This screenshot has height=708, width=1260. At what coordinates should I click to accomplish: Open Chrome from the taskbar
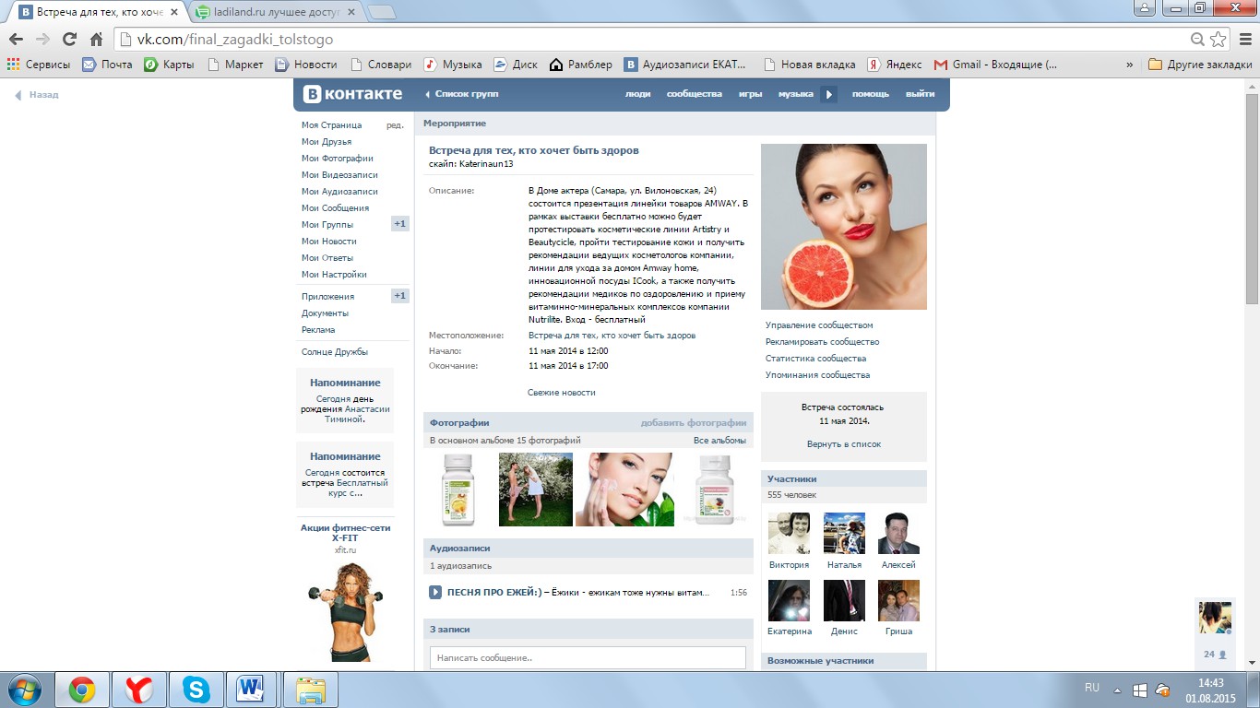(x=82, y=690)
